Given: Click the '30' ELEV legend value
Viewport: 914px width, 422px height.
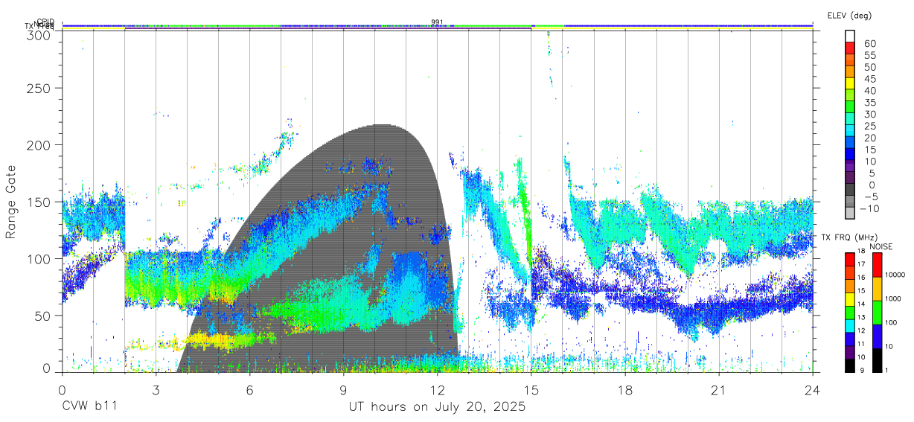Looking at the screenshot, I should [x=869, y=114].
